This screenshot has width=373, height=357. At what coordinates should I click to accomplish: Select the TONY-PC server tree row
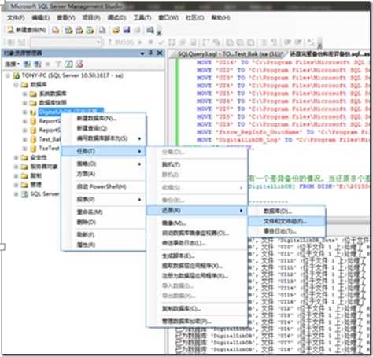(68, 75)
